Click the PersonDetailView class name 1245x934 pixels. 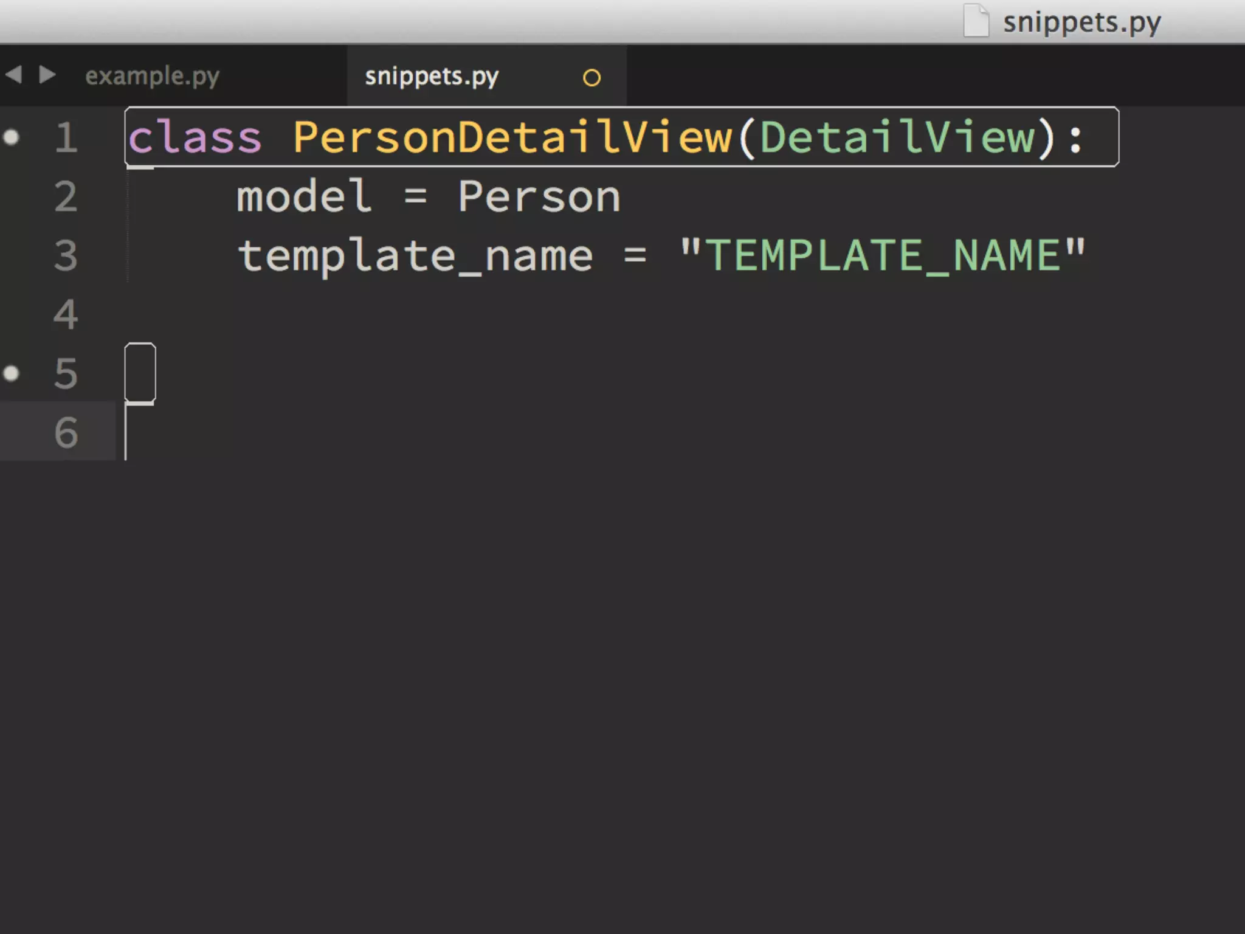512,137
